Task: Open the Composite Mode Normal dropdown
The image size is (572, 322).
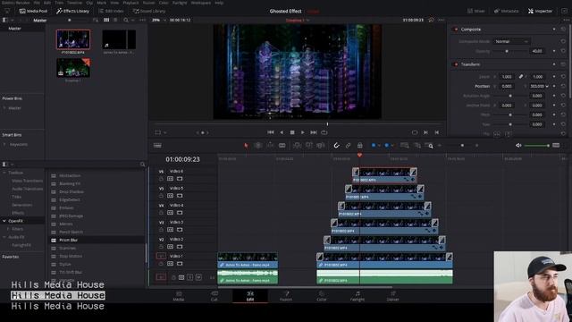Action: coord(511,41)
